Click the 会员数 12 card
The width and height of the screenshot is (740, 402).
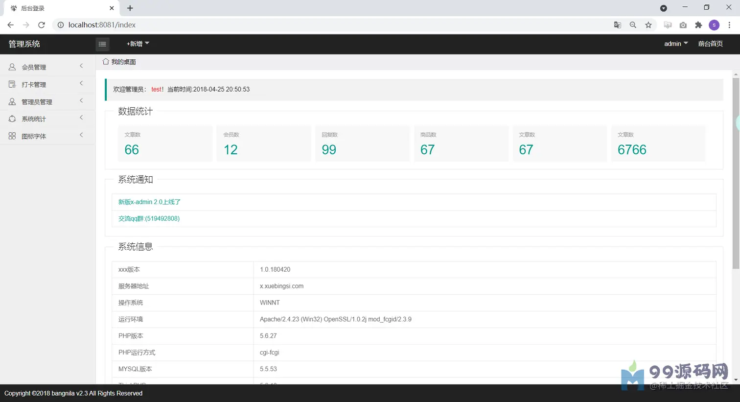pyautogui.click(x=264, y=143)
